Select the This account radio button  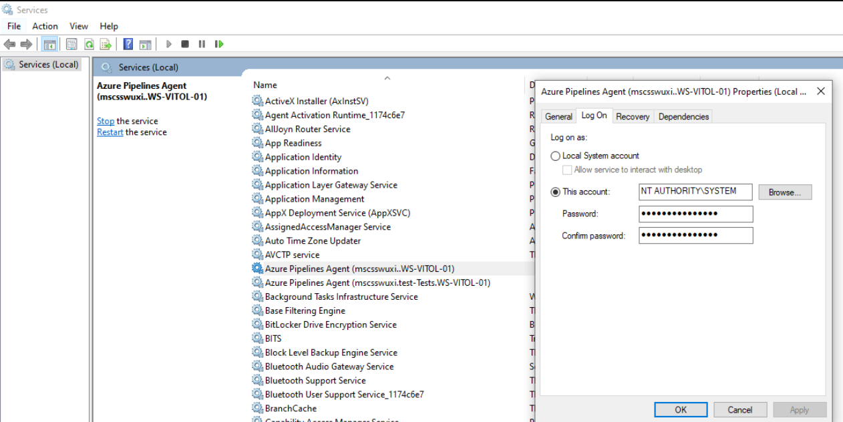click(x=555, y=192)
